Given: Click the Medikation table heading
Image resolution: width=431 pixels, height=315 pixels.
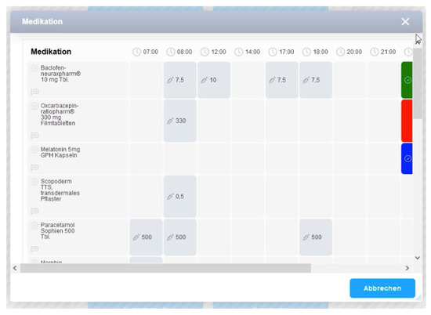Looking at the screenshot, I should tap(51, 52).
